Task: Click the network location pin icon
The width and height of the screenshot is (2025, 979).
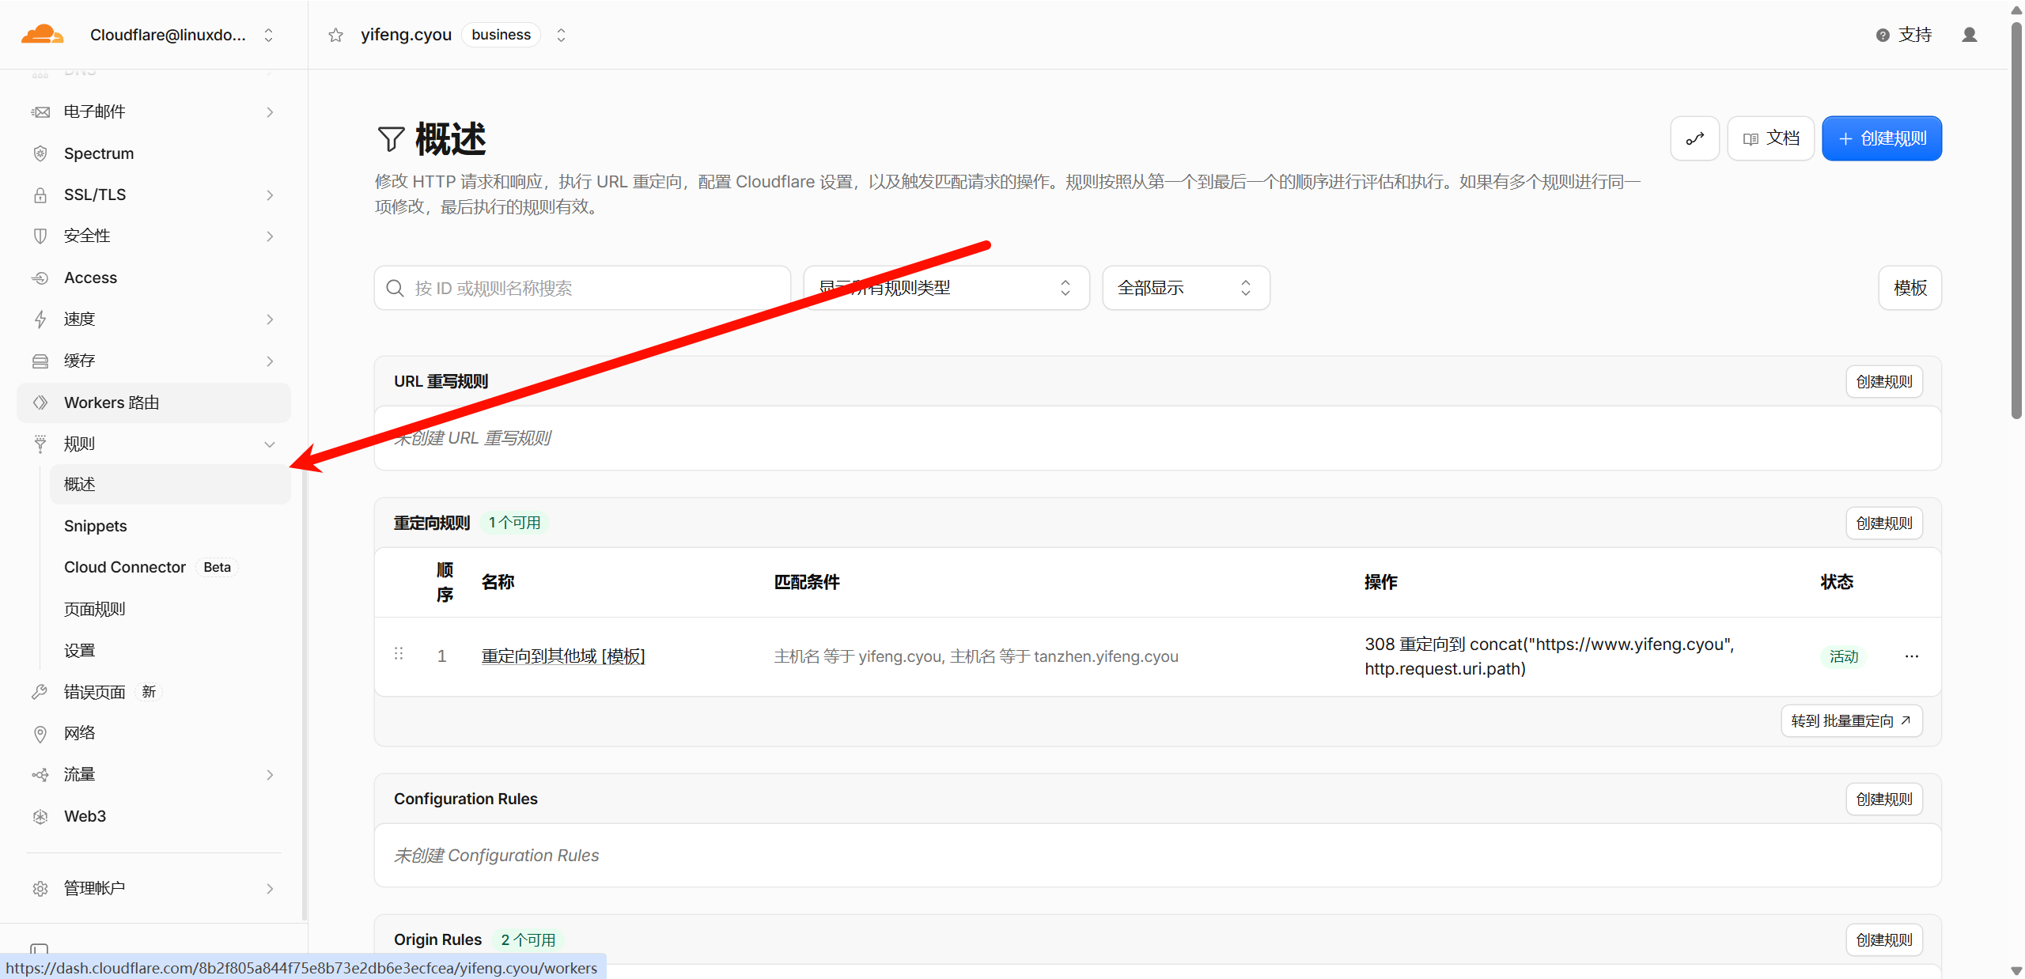Action: tap(40, 733)
